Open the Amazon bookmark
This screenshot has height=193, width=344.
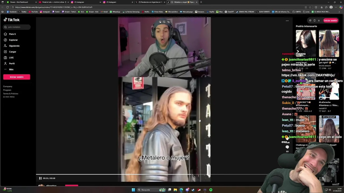tap(200, 12)
